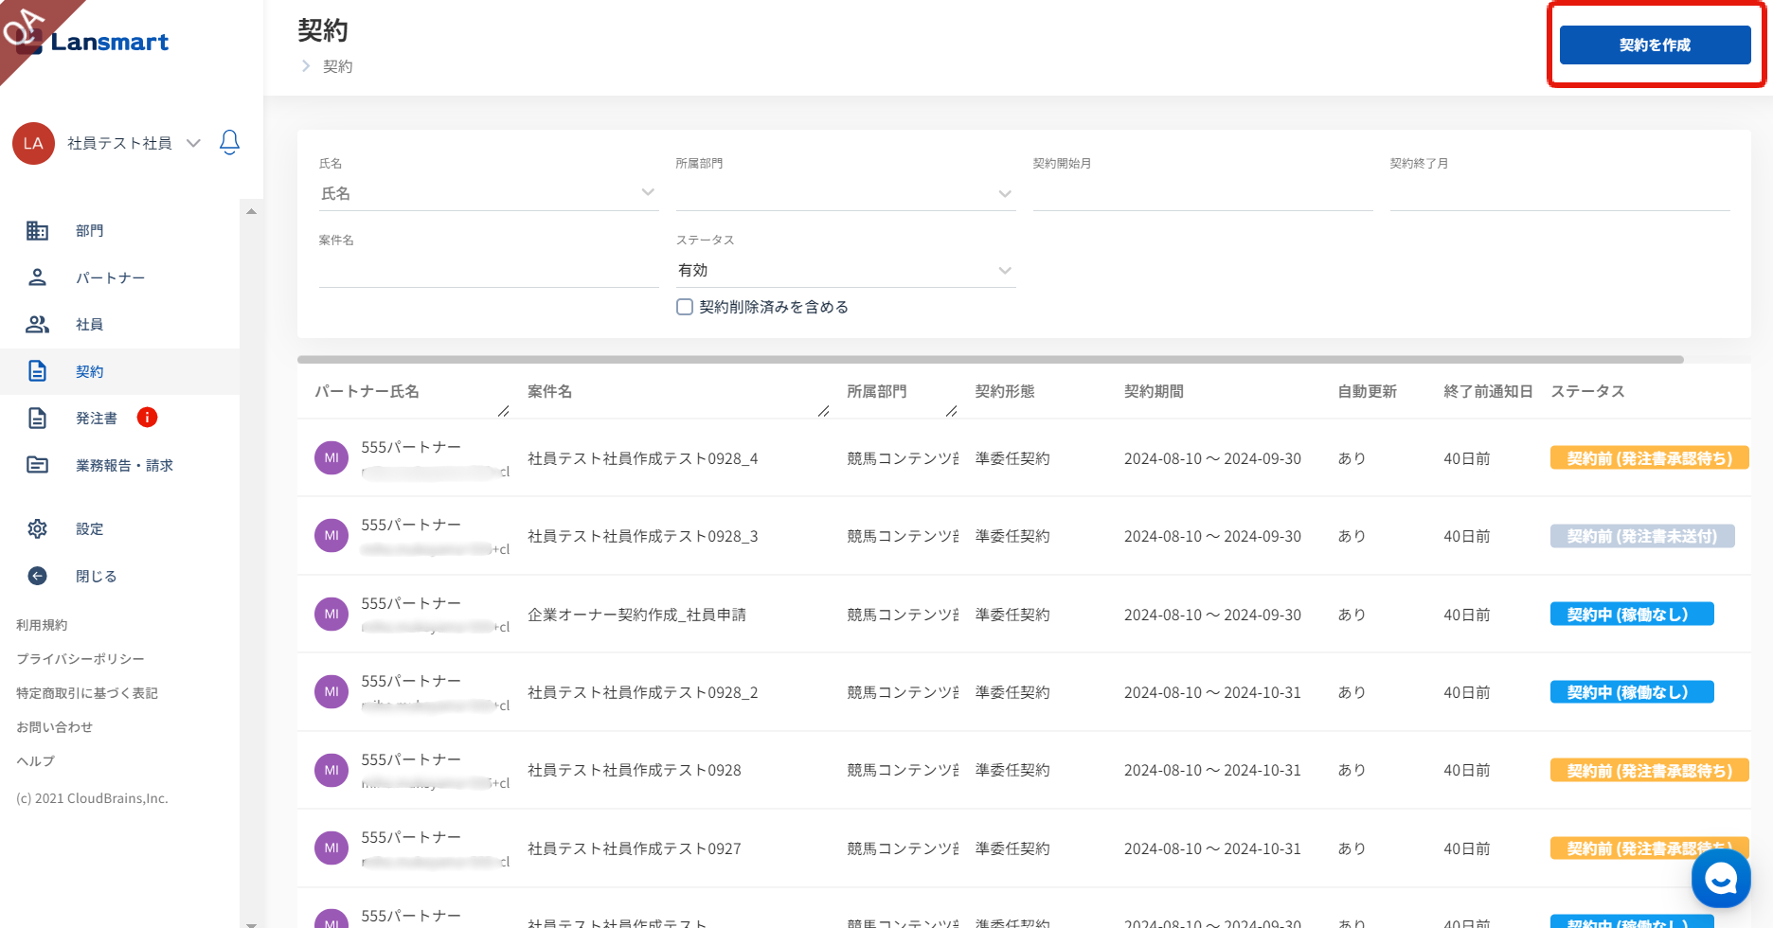Enable 契約削除済みを含める checkbox

(685, 307)
